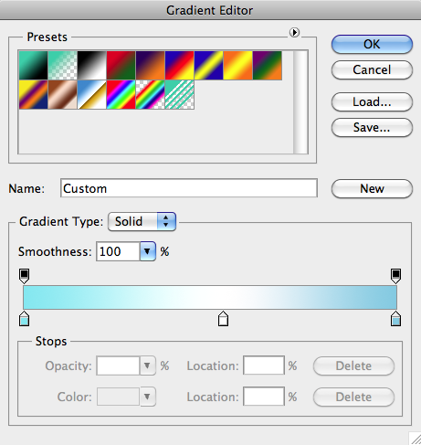Image resolution: width=421 pixels, height=445 pixels.
Task: Select the right opacity stop above gradient bar
Action: coord(395,276)
